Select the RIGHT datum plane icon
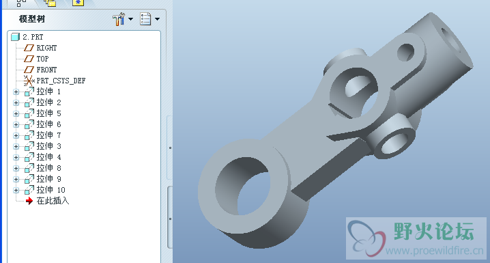 (x=29, y=48)
